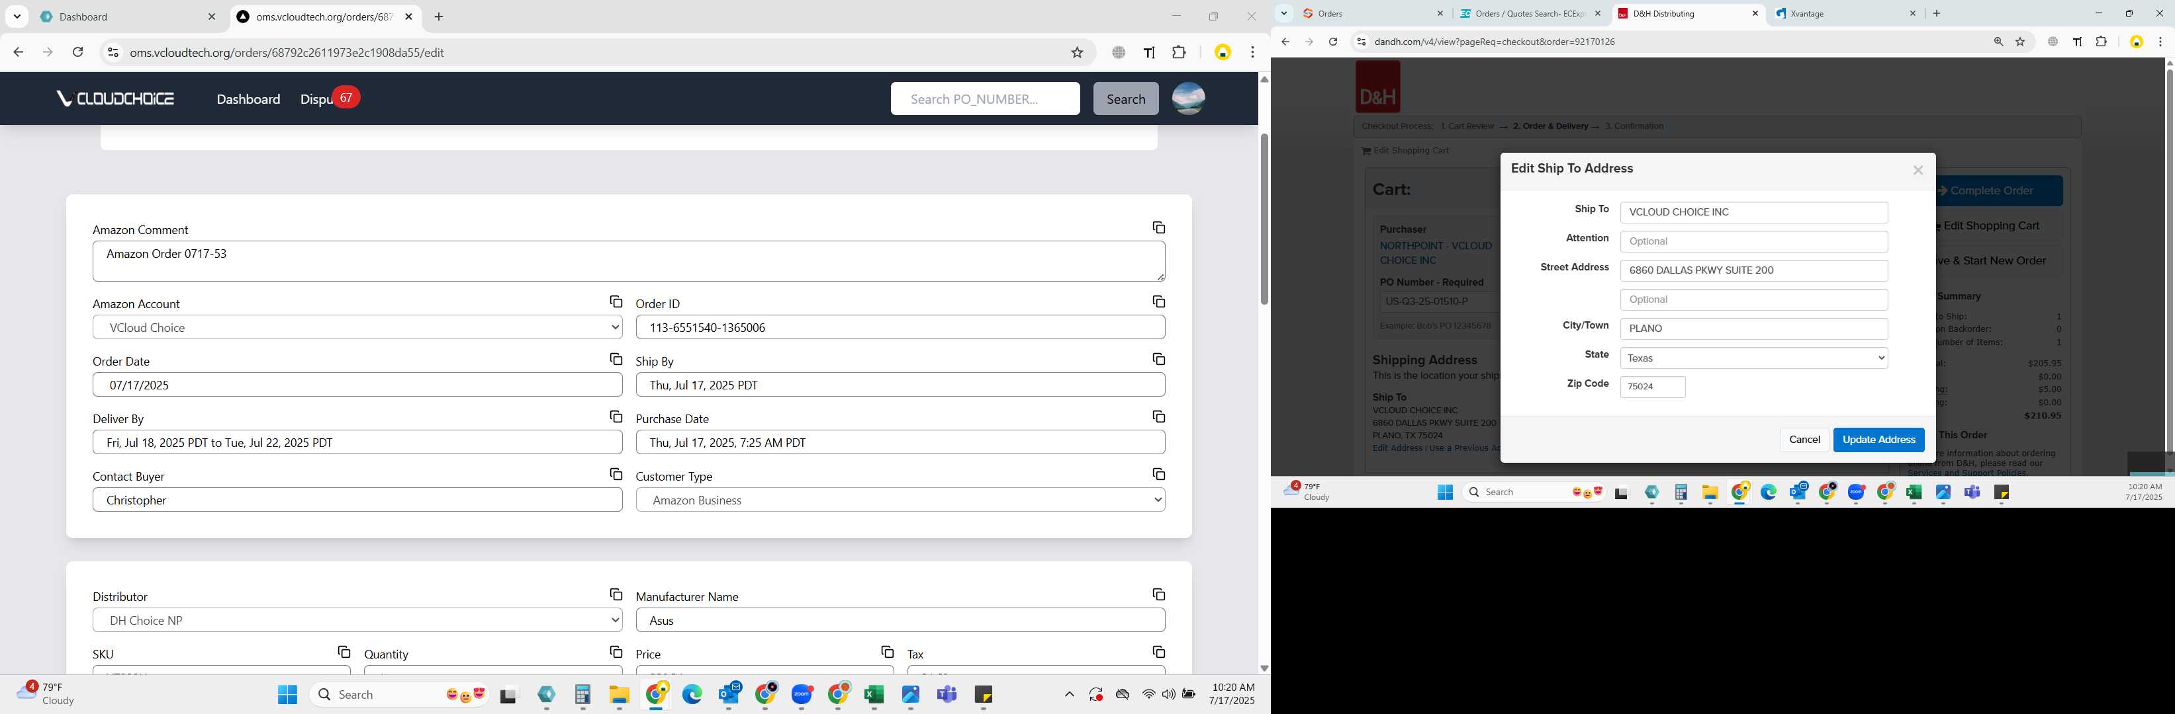Copy the Quantity value
Image resolution: width=2175 pixels, height=714 pixels.
(x=616, y=652)
